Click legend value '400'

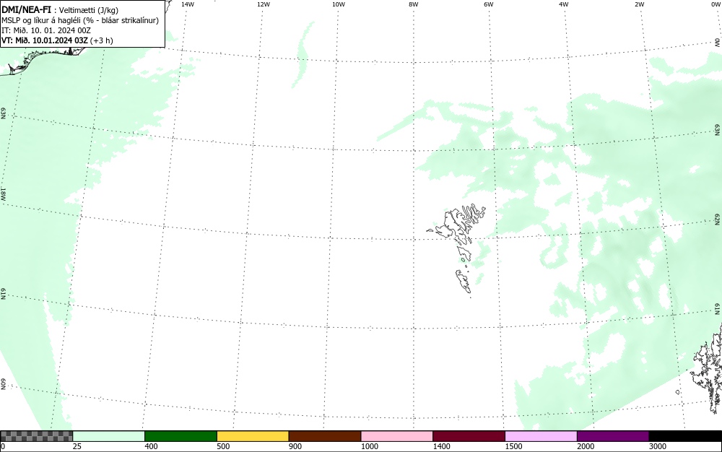pos(151,446)
